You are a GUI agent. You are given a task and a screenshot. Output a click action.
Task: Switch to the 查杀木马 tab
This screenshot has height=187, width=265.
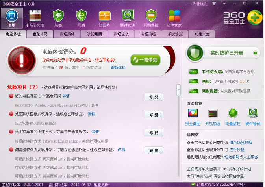pos(40,34)
